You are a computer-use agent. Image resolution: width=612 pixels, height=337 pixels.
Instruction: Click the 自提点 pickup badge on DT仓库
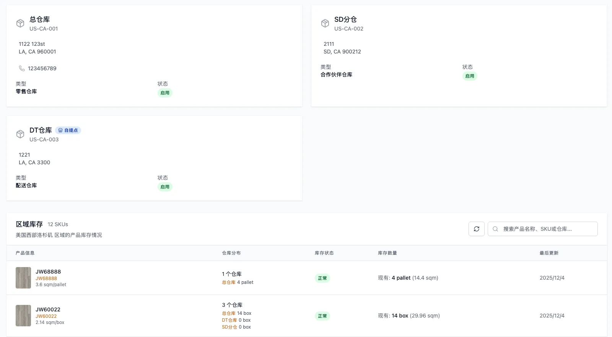coord(68,130)
